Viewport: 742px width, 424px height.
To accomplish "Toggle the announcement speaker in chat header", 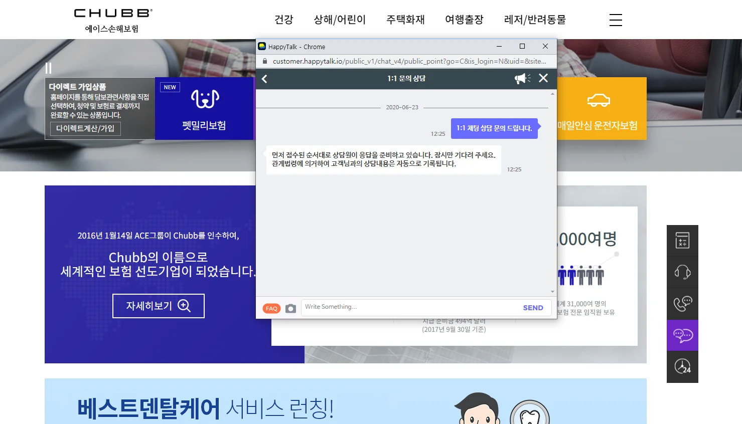I will [x=522, y=78].
